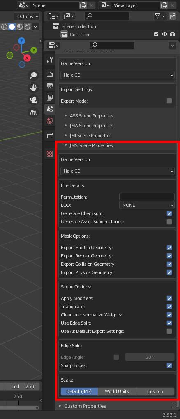Click the outliner search field
This screenshot has width=180, height=419.
point(107,16)
